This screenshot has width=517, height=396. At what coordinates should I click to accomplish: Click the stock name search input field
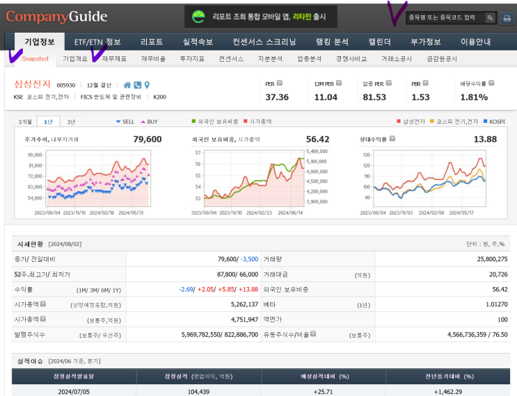tap(445, 17)
